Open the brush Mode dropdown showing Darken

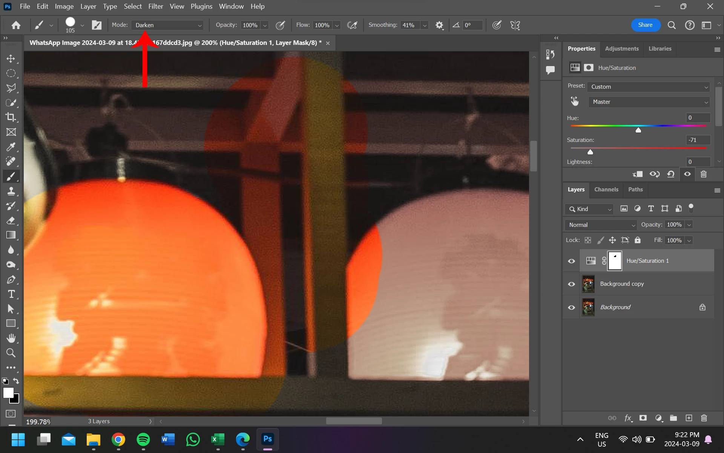[168, 25]
